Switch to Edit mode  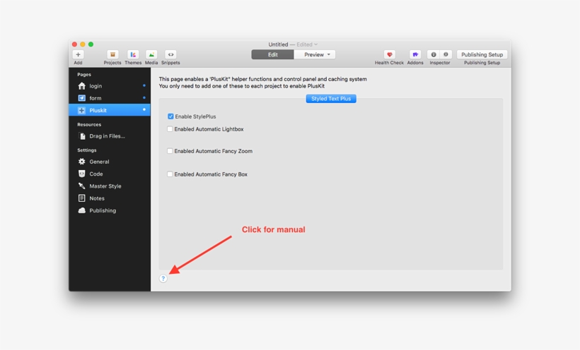[x=272, y=54]
